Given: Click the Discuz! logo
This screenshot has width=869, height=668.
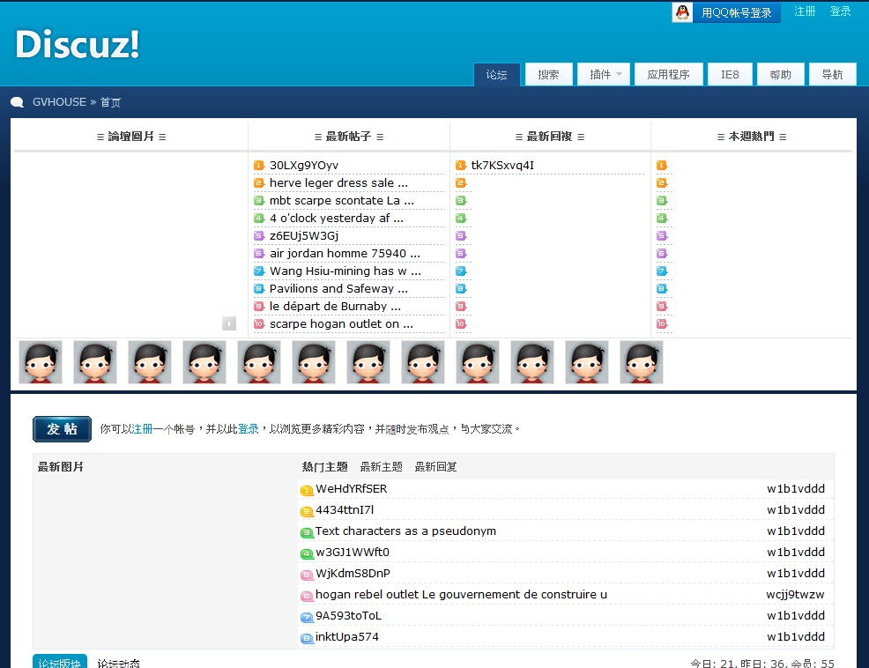Looking at the screenshot, I should 77,44.
